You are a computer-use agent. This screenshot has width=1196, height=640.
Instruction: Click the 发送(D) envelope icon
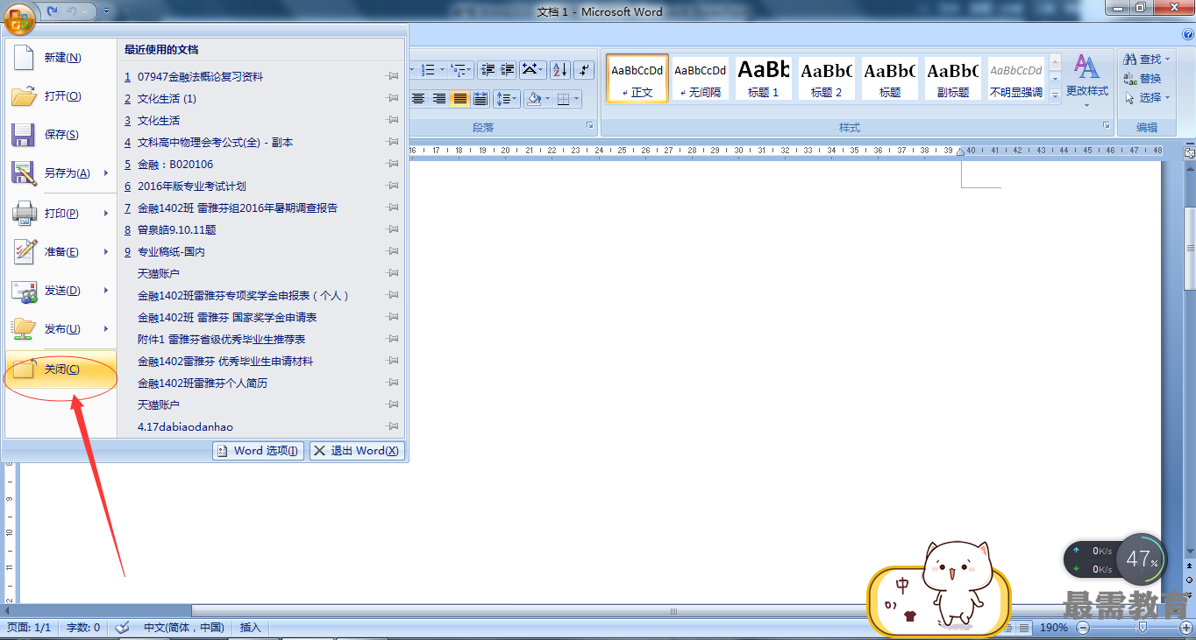(24, 290)
